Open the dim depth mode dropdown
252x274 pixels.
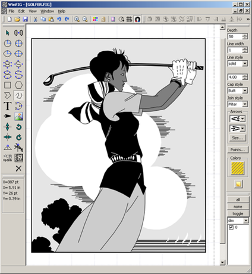(x=245, y=220)
